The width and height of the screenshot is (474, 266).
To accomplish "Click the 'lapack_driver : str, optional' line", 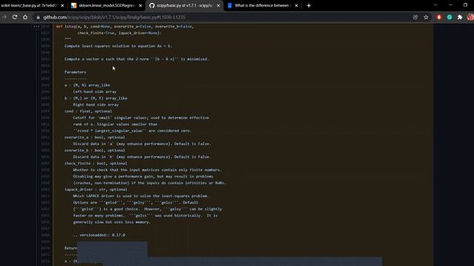I will pyautogui.click(x=96, y=189).
